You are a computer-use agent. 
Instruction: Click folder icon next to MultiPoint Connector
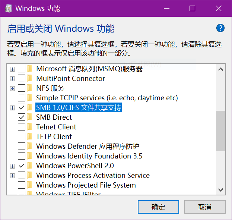coord(30,78)
